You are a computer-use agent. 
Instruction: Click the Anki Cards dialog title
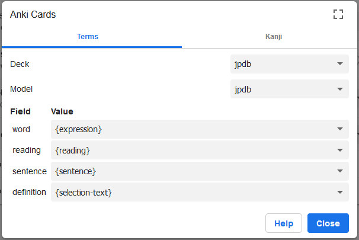[x=33, y=14]
